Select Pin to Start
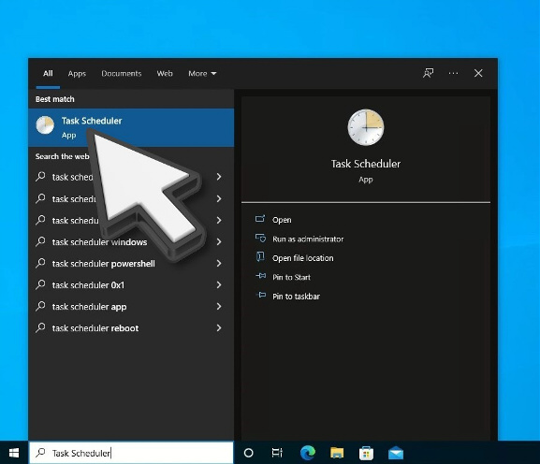Screen dimensions: 540x464 coord(291,277)
